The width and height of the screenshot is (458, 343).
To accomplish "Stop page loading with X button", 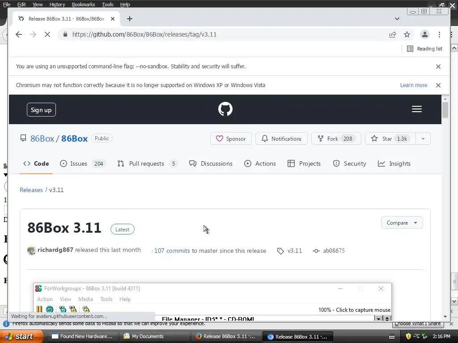I will (47, 34).
